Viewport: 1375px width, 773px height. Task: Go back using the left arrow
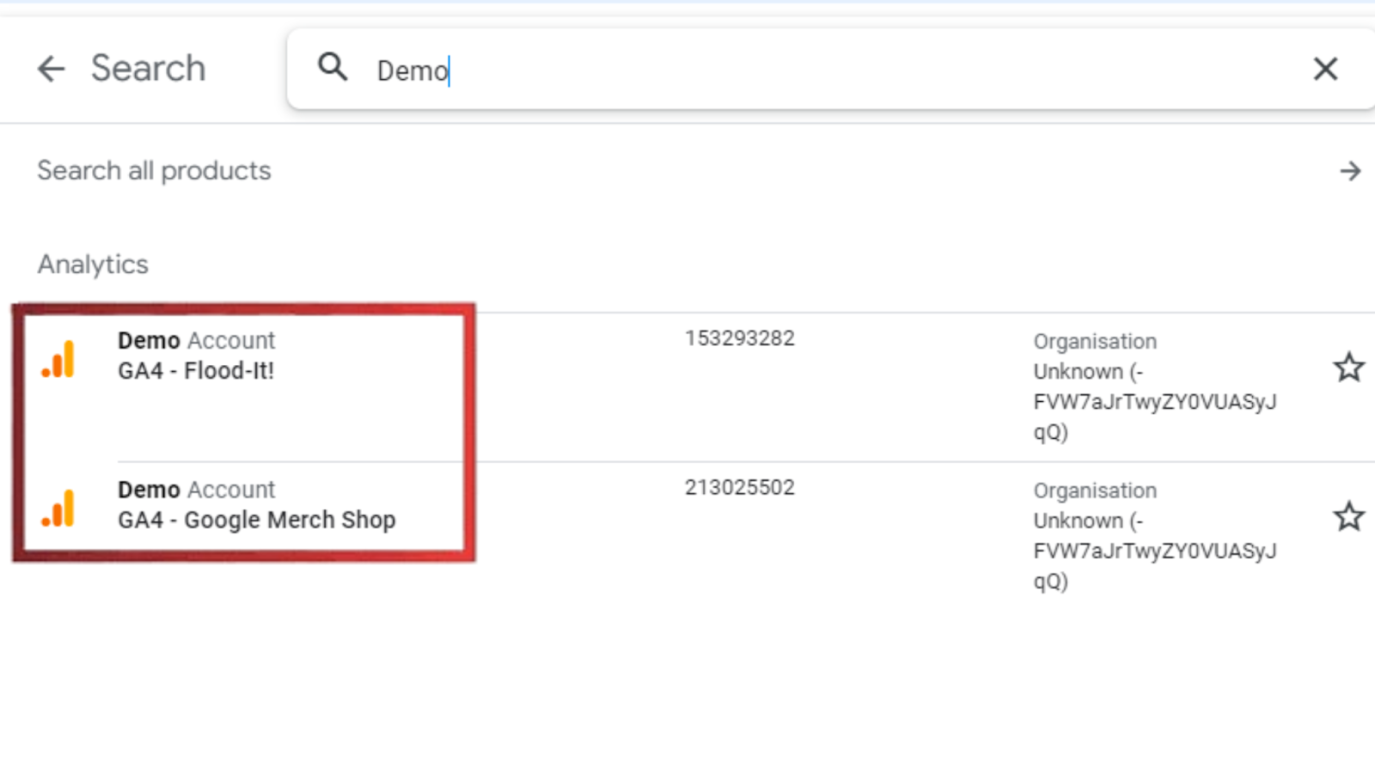pyautogui.click(x=51, y=69)
